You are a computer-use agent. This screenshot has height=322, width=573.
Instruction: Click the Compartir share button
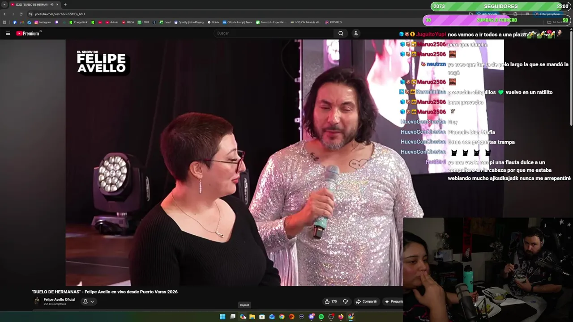click(x=366, y=301)
